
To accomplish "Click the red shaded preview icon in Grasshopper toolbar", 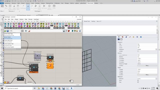I will 69,31.
